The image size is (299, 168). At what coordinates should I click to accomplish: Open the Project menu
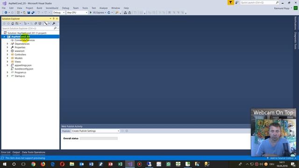click(29, 8)
